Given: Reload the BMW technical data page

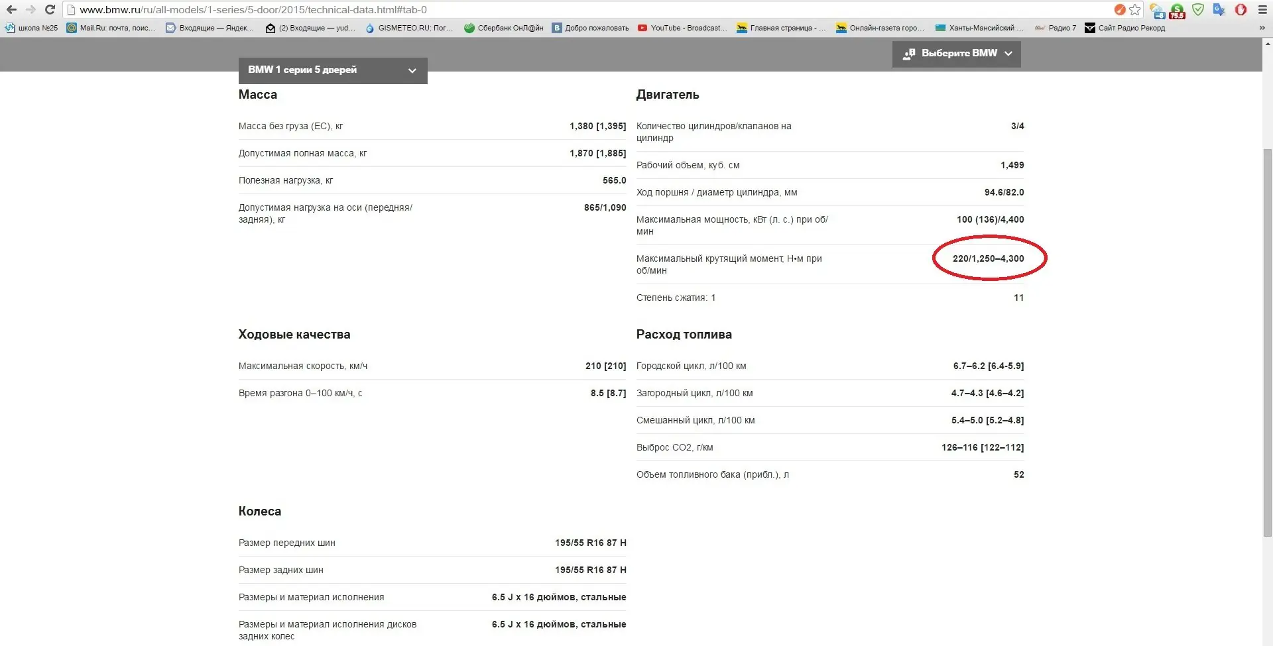Looking at the screenshot, I should click(x=50, y=9).
